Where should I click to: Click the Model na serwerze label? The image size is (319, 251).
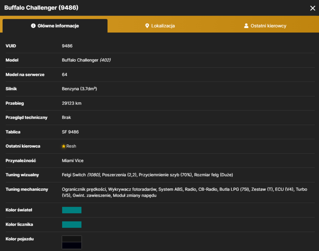tap(25, 75)
